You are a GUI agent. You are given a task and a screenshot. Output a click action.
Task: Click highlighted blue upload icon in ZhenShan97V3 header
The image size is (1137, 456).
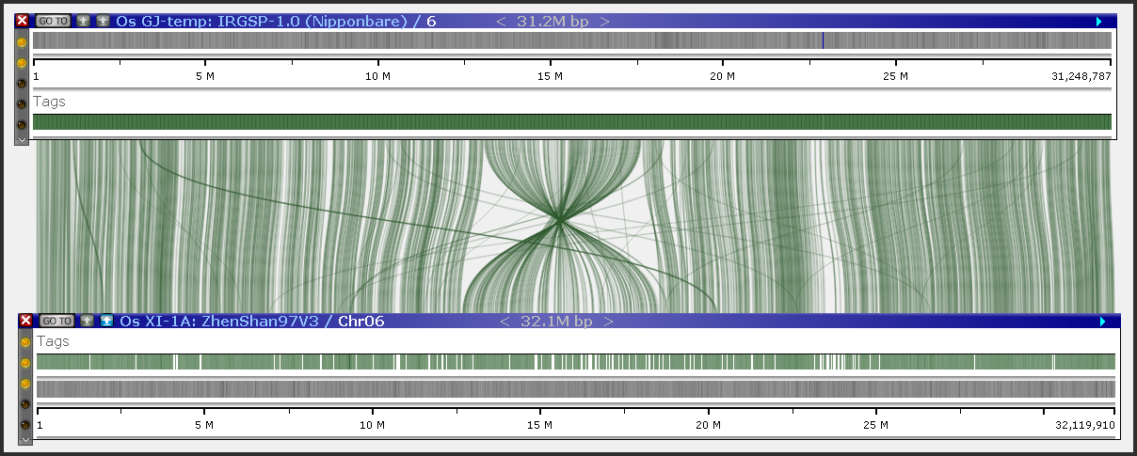[106, 321]
